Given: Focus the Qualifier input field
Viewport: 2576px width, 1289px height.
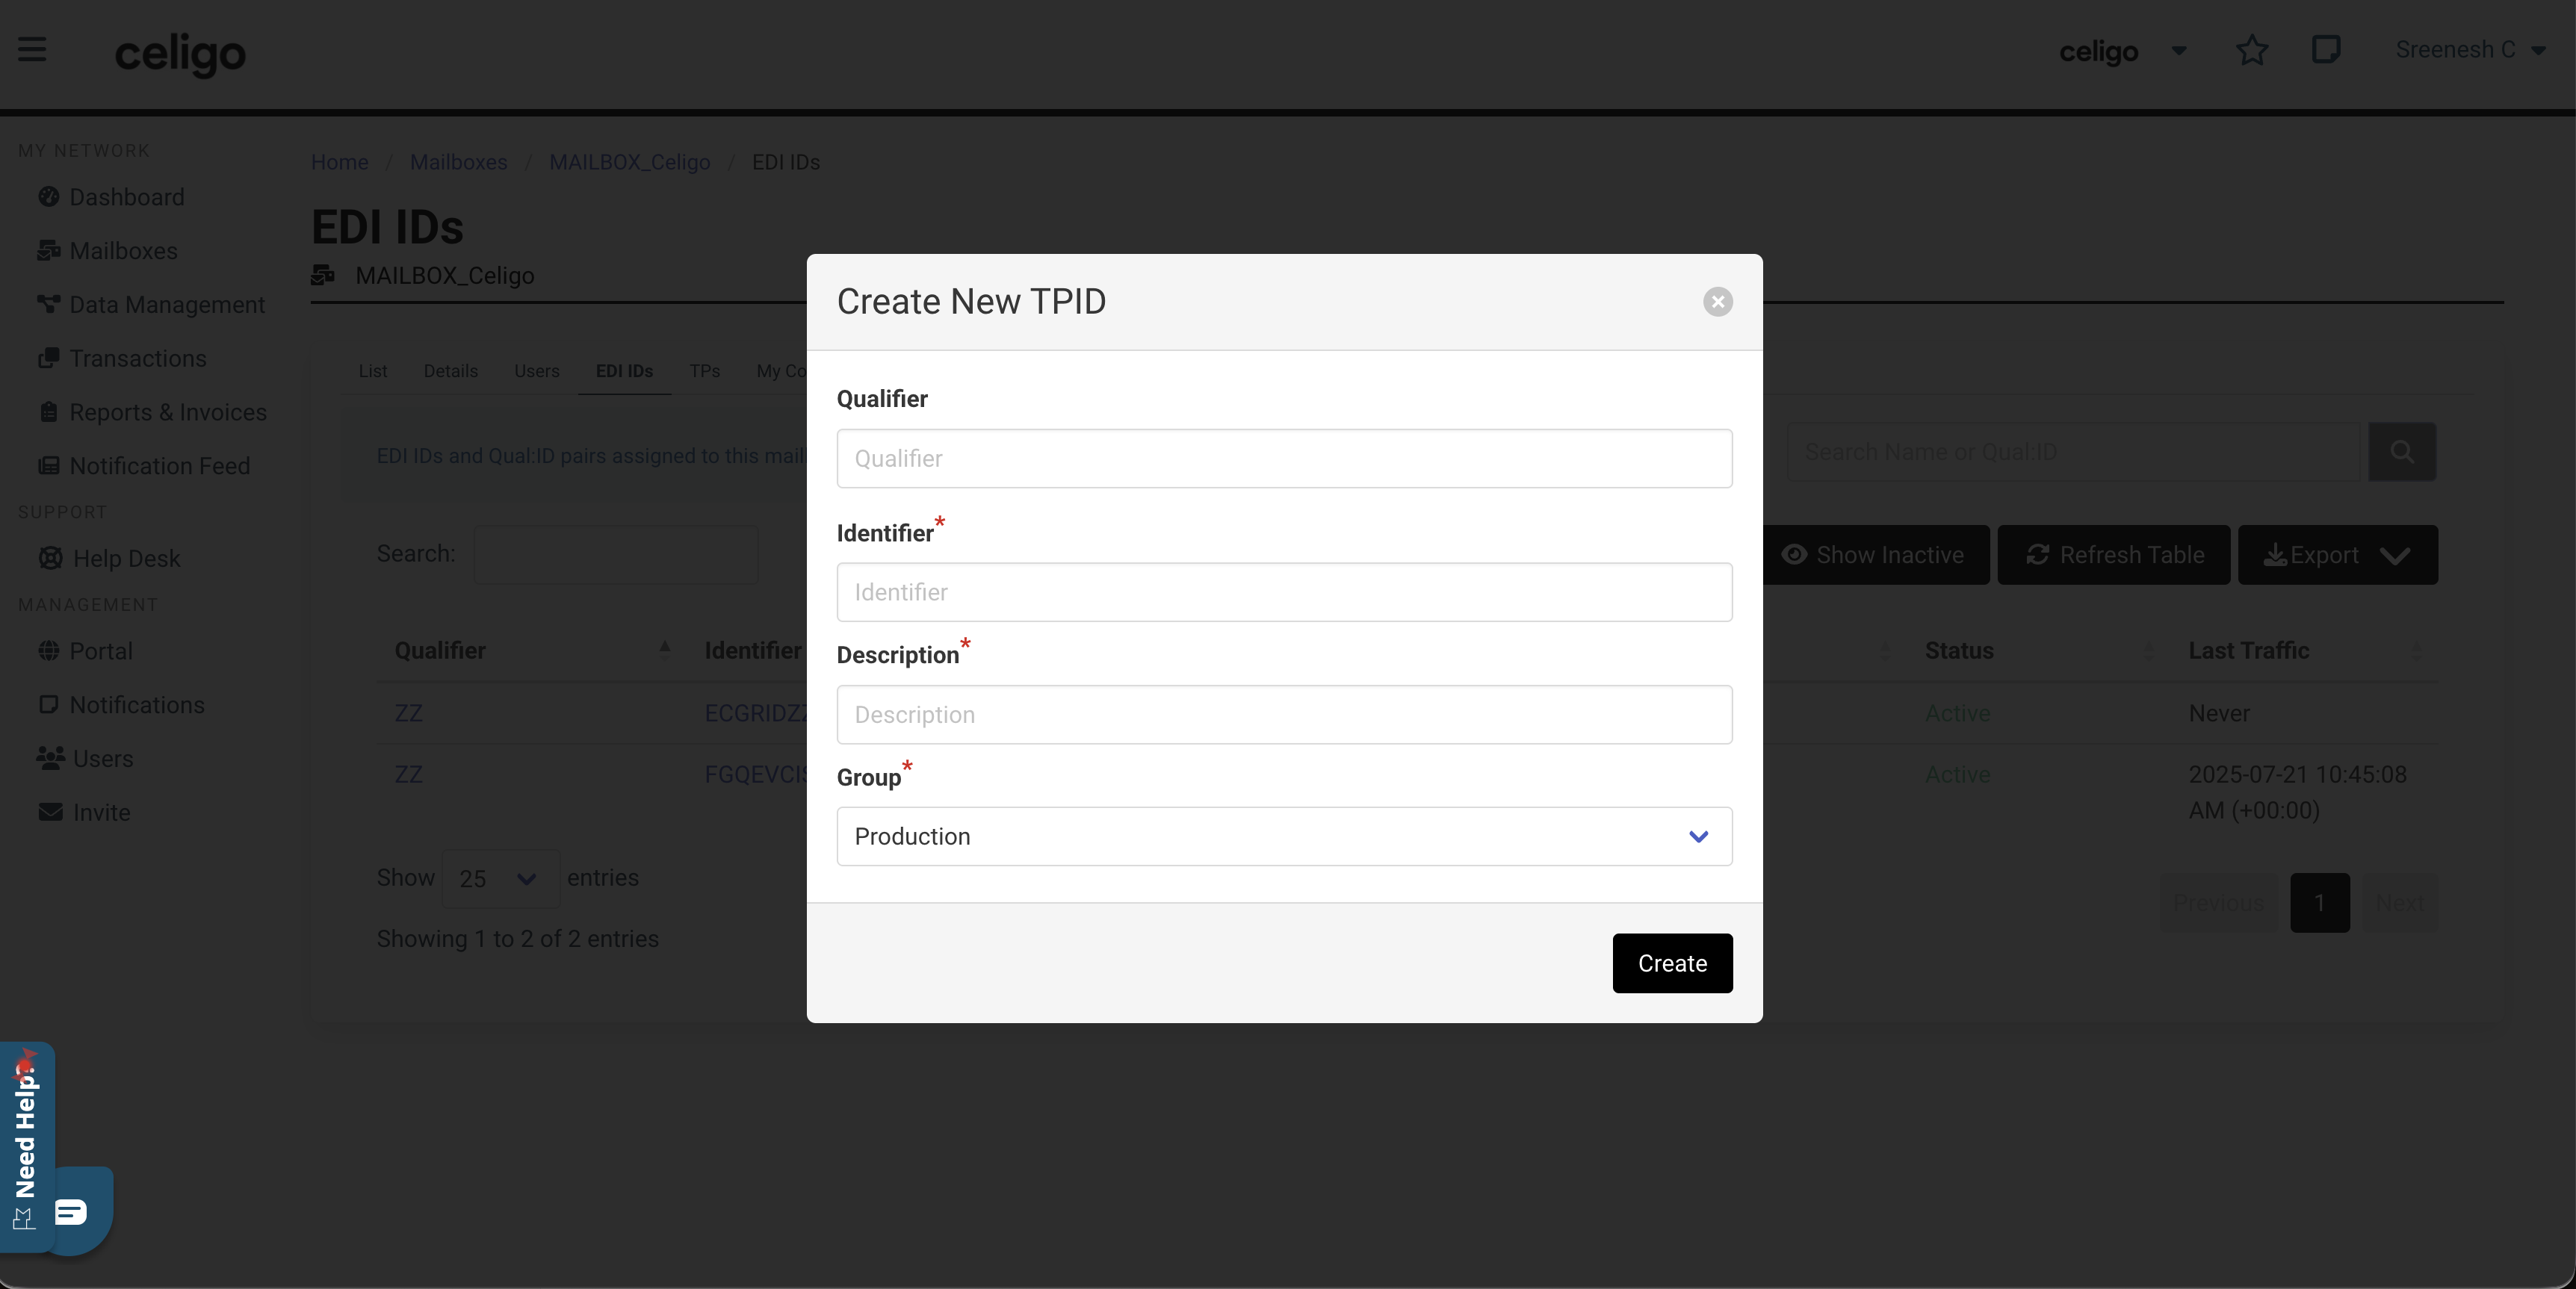Looking at the screenshot, I should point(1284,458).
